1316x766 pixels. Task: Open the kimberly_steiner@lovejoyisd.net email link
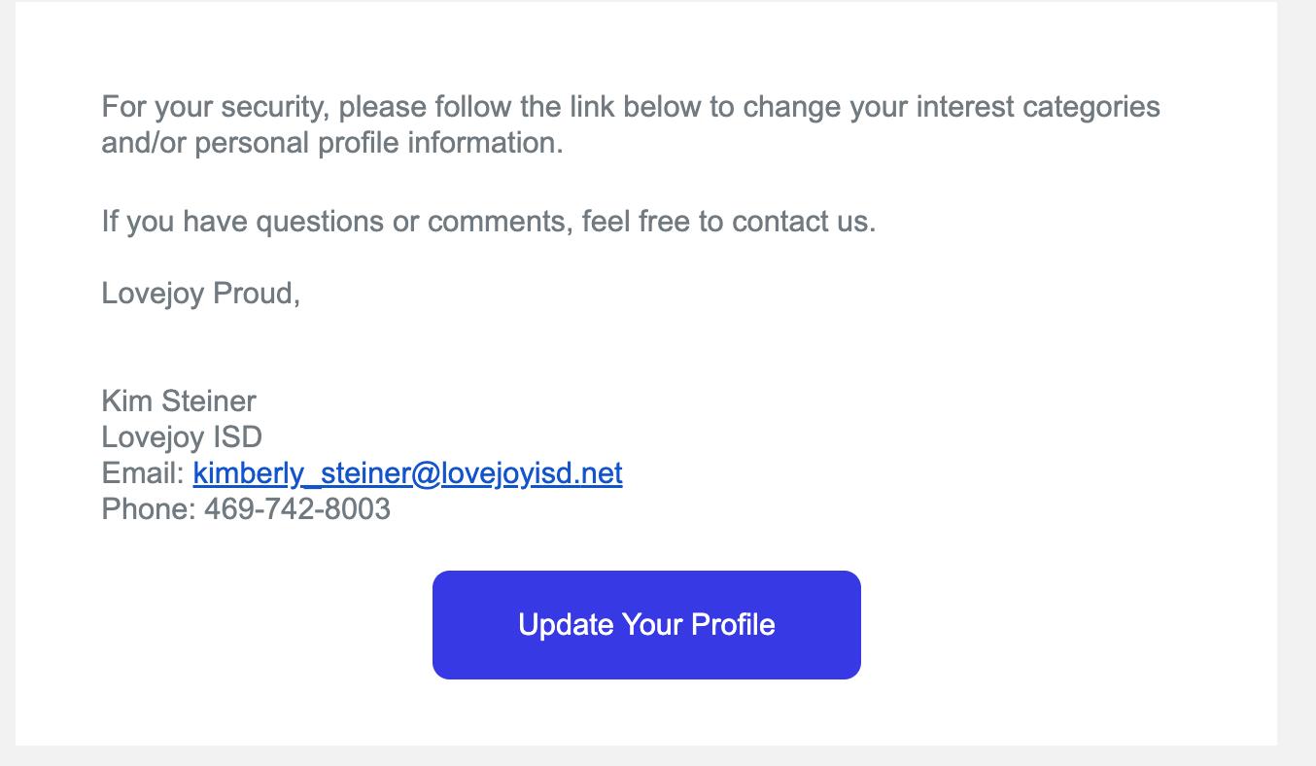[407, 473]
